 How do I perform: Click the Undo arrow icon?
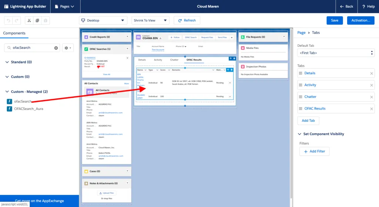9,21
